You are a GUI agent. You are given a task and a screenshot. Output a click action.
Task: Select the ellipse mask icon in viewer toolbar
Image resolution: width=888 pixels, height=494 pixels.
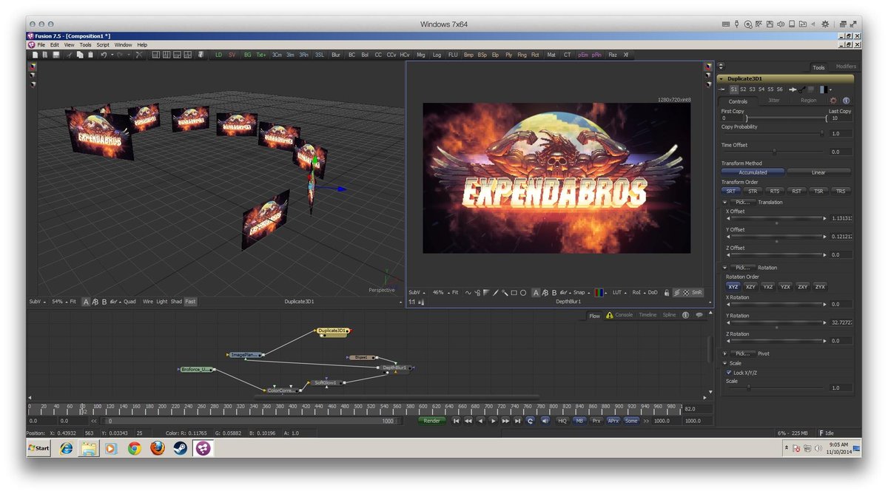[523, 293]
